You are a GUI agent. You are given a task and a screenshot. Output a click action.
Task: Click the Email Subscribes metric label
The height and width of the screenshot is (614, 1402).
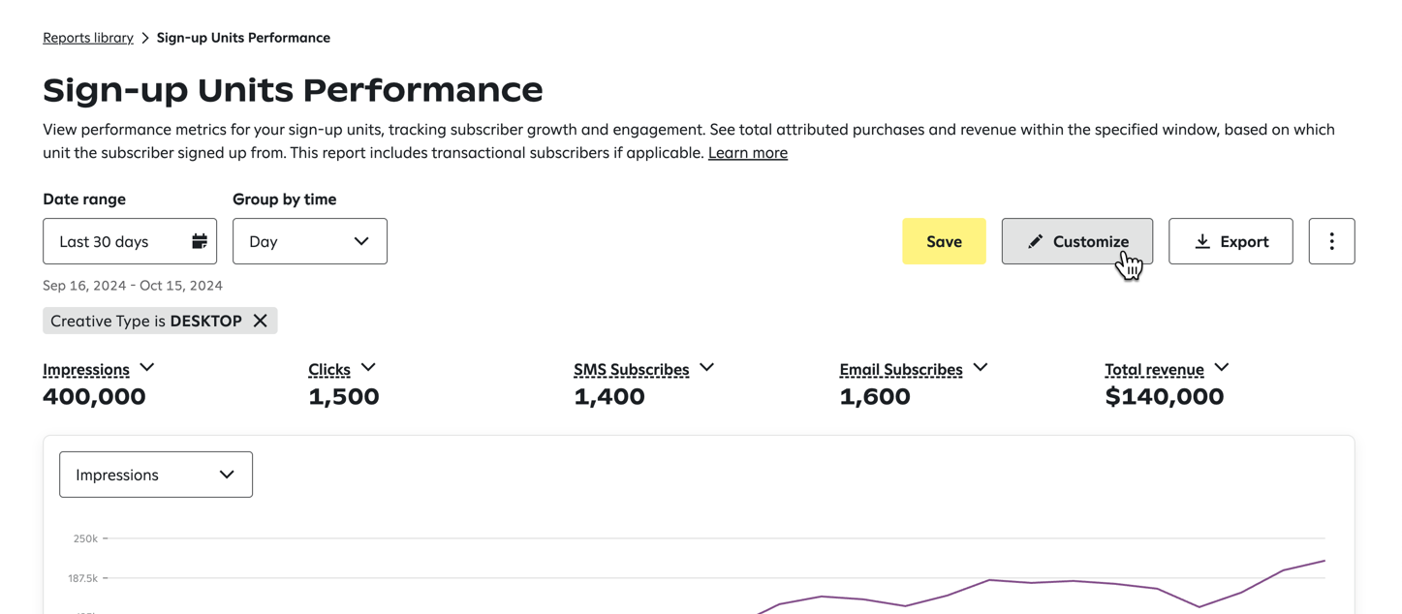[901, 369]
